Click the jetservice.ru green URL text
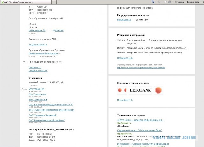Image resolution: width=204 pixels, height=147 pixels. [x=124, y=134]
